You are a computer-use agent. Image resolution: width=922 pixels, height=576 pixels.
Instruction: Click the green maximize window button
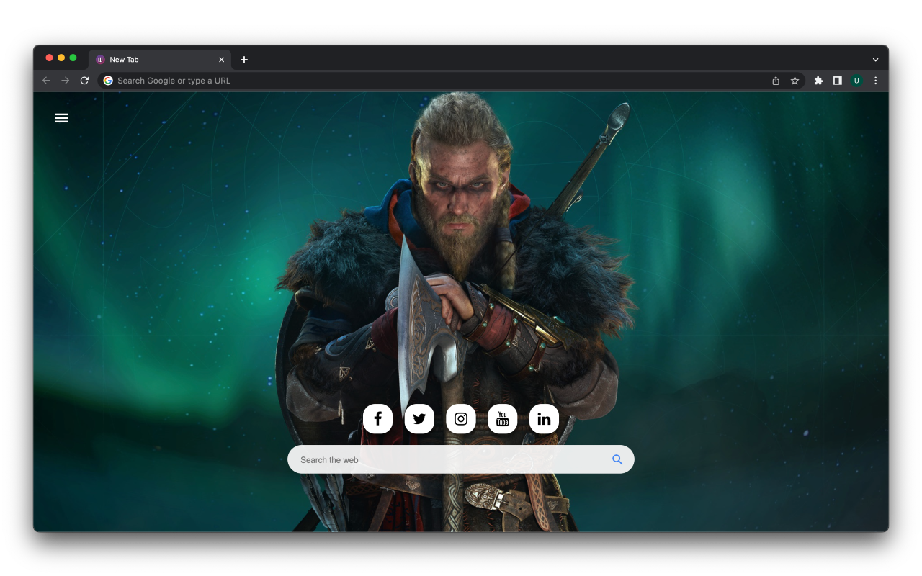pyautogui.click(x=73, y=58)
